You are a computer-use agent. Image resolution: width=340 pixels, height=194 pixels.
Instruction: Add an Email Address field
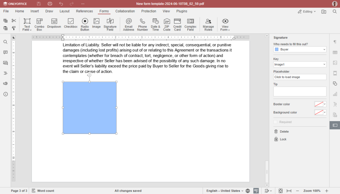click(x=128, y=24)
